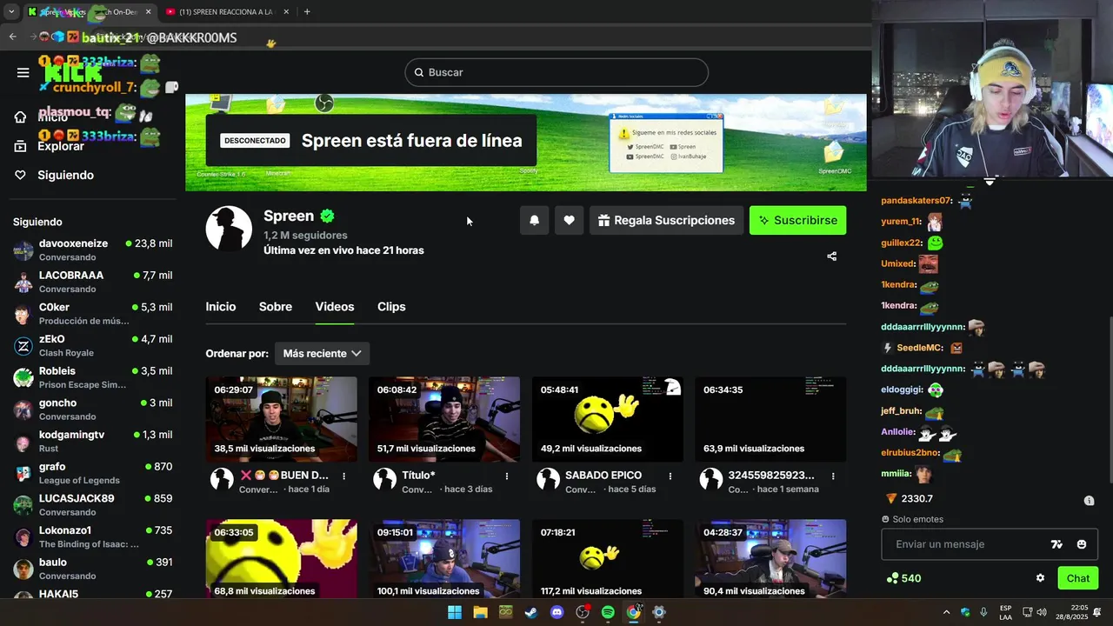Open a new browser tab

click(307, 11)
